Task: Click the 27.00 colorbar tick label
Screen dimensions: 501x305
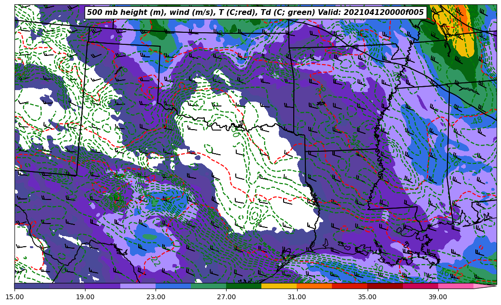Action: tap(226, 297)
